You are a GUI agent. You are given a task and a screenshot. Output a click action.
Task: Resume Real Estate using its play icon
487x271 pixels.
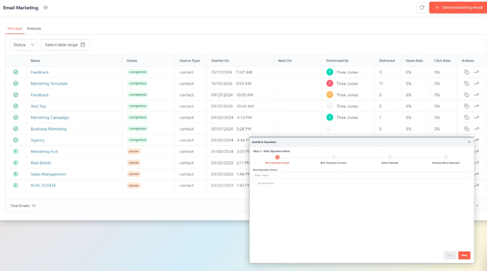16,163
